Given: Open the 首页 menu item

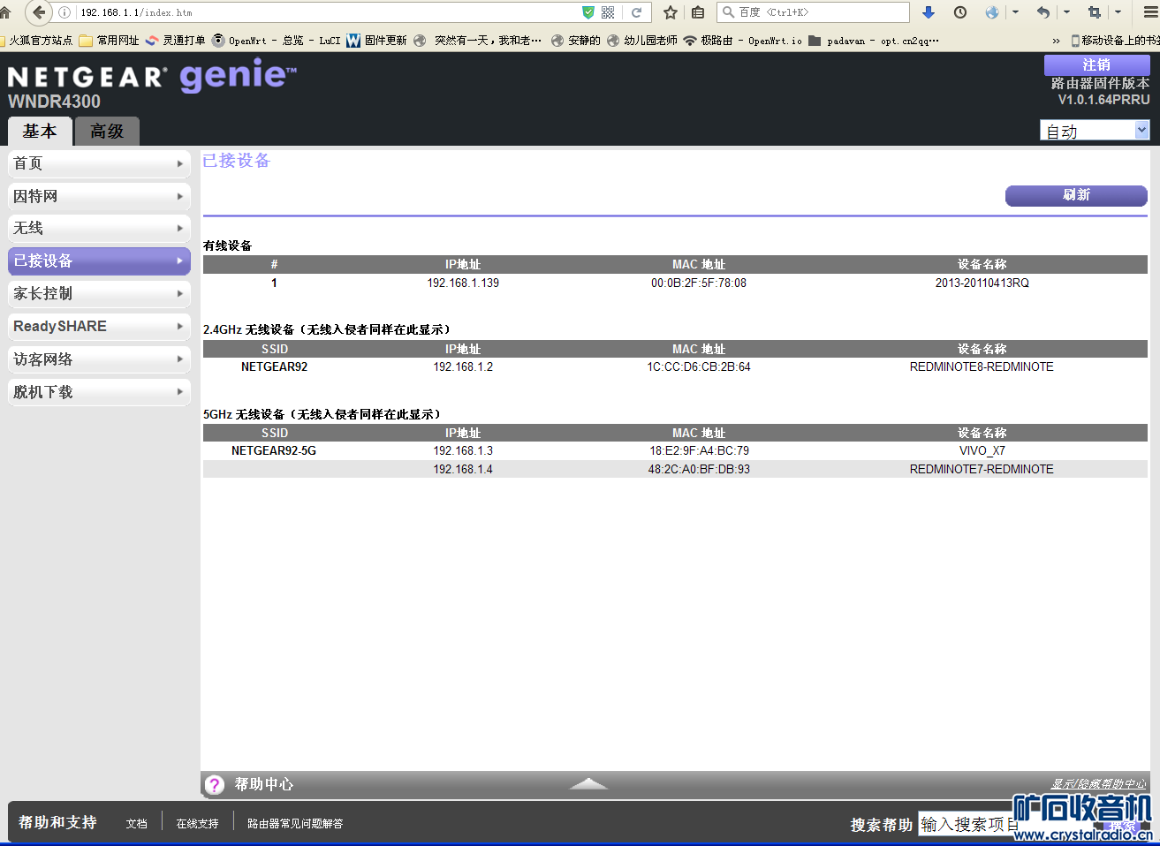Looking at the screenshot, I should (x=99, y=163).
